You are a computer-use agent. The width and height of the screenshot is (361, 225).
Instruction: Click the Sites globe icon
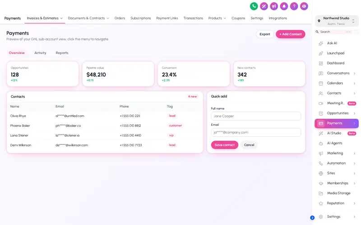[321, 173]
